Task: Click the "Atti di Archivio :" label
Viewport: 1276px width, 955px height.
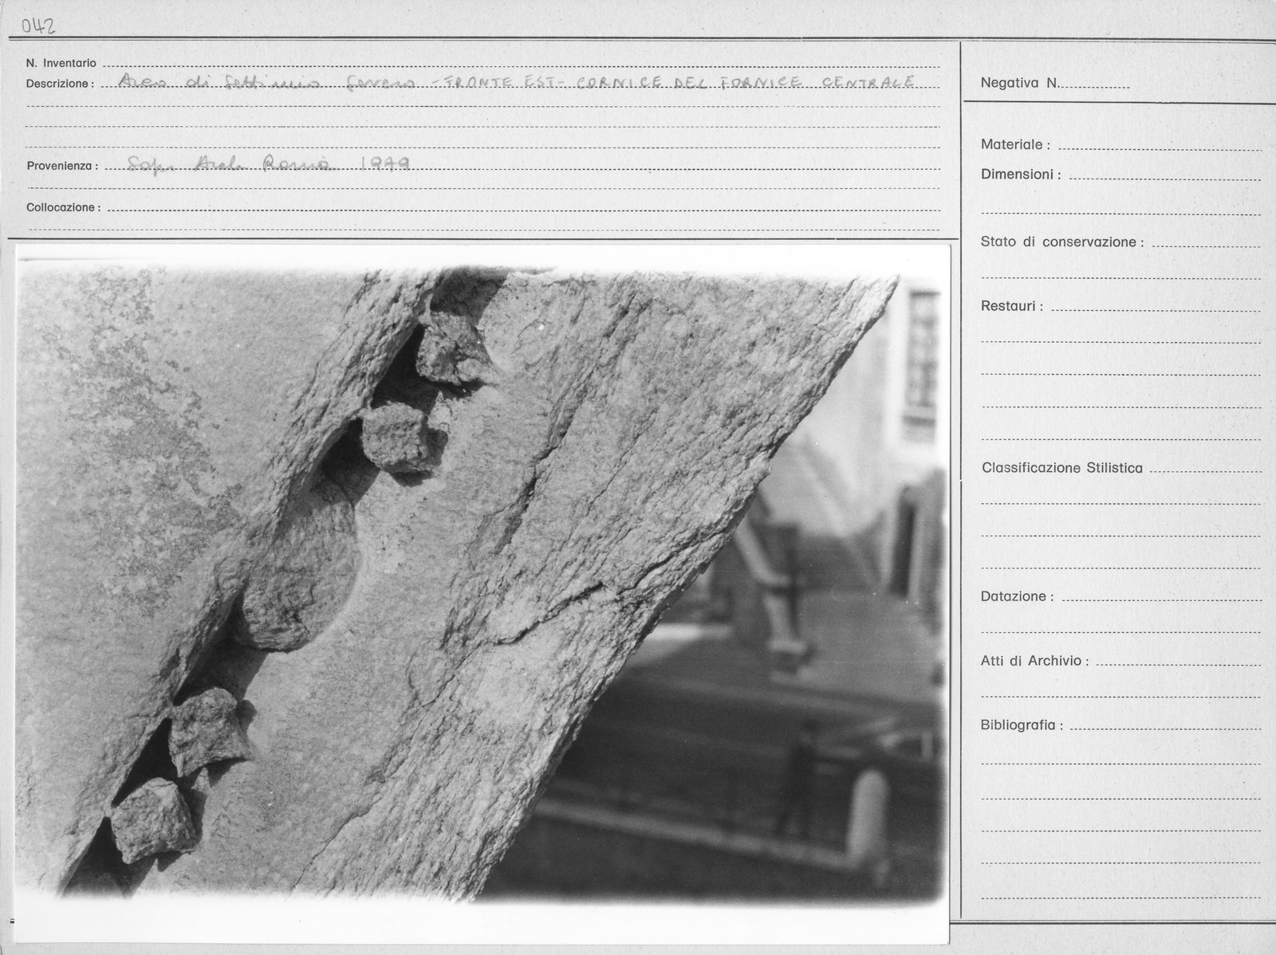Action: [x=1034, y=661]
